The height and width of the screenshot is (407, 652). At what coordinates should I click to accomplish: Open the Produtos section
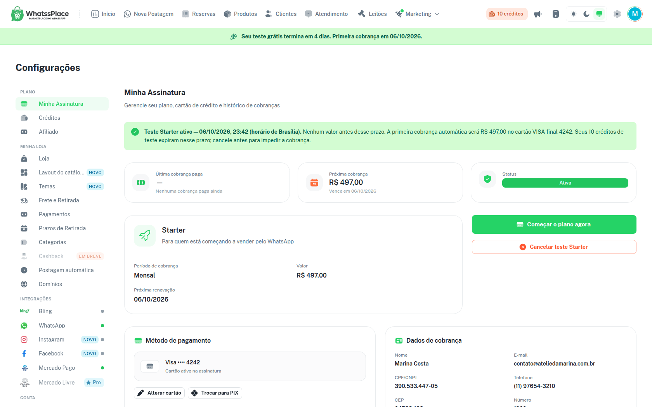241,14
